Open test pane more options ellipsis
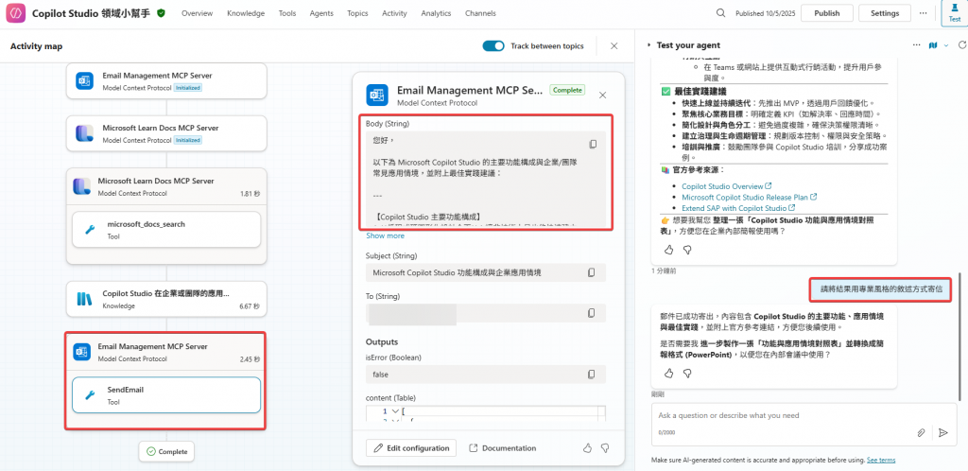Image resolution: width=968 pixels, height=471 pixels. pos(916,45)
